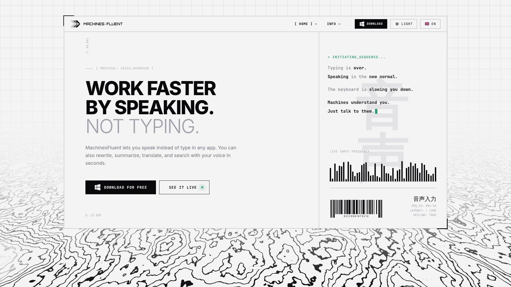Click the 'SEQ_ID: 884-2A' text
Screen dimensions: 511x287
pyautogui.click(x=424, y=206)
